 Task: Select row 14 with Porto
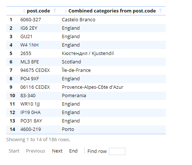coord(86,129)
